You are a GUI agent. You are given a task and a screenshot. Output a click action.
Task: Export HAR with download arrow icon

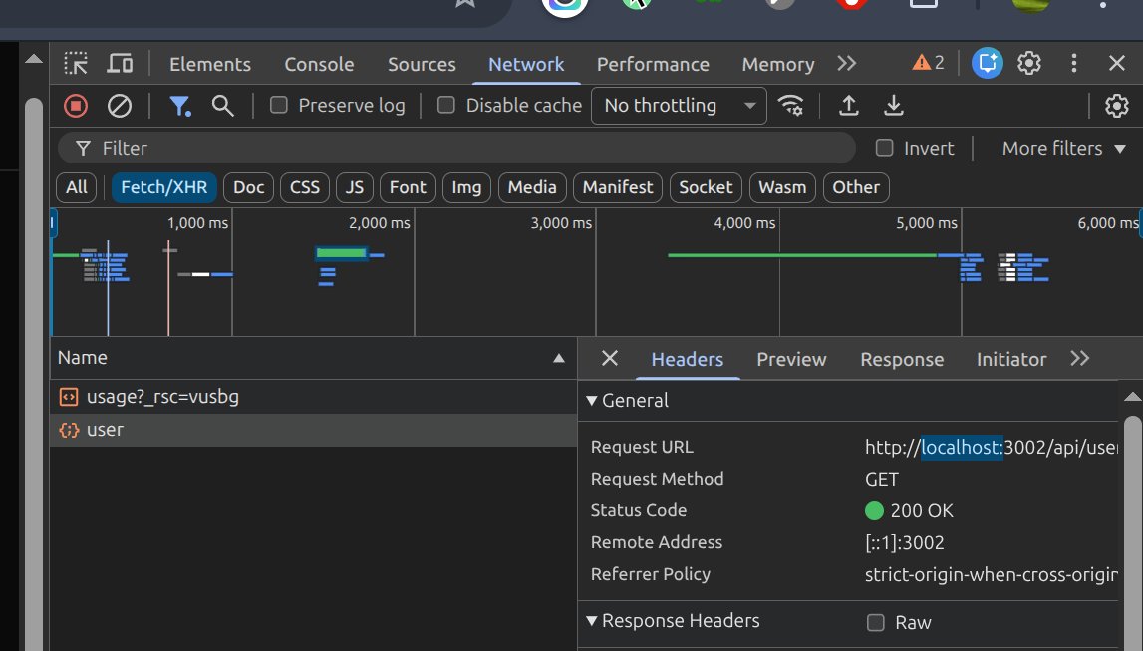tap(894, 106)
